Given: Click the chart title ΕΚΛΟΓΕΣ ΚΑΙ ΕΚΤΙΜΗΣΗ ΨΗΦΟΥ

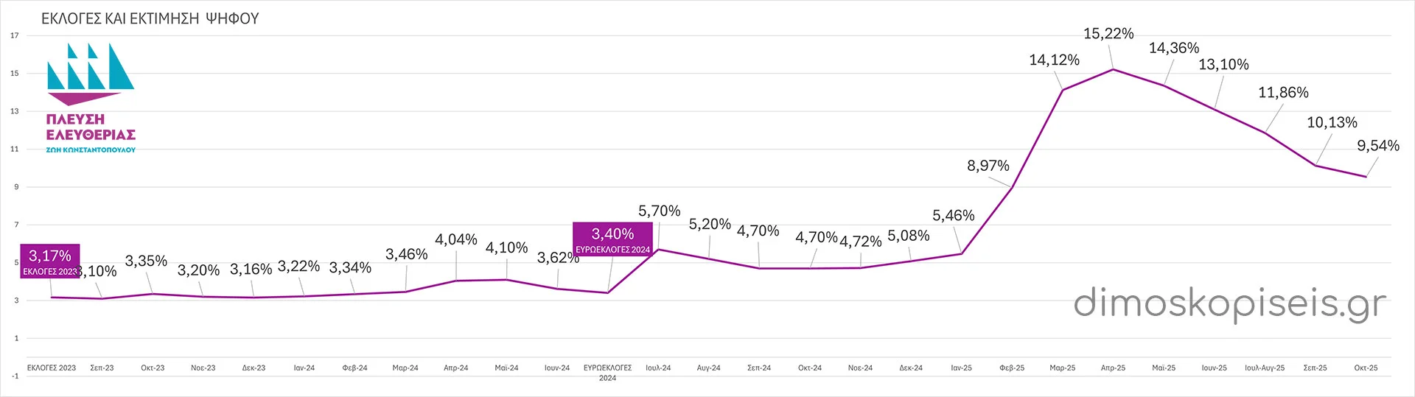Looking at the screenshot, I should pyautogui.click(x=150, y=18).
